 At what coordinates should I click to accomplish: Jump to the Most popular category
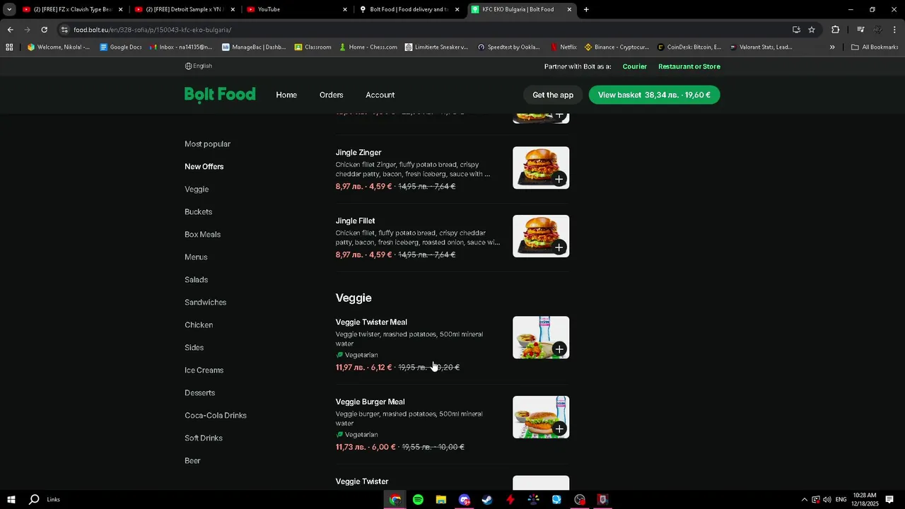click(x=207, y=144)
